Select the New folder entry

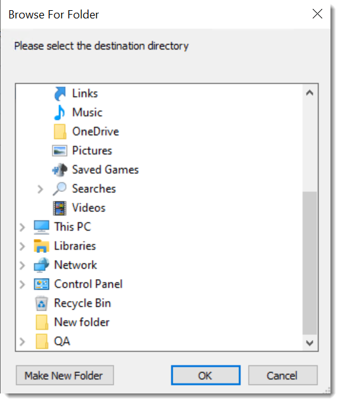pos(72,322)
